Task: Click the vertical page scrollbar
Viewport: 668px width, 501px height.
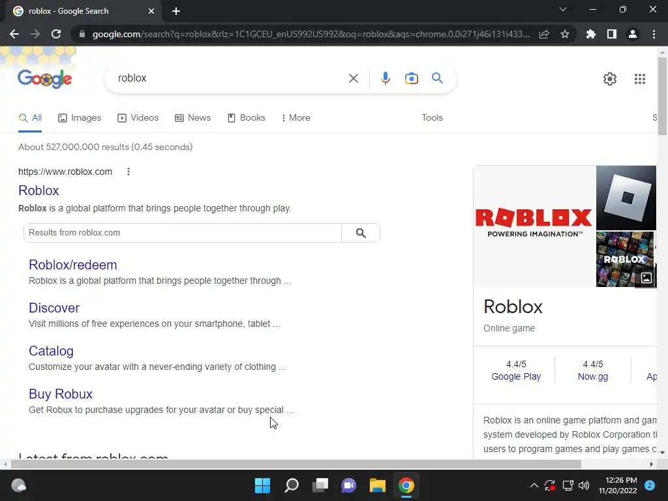Action: click(x=662, y=97)
